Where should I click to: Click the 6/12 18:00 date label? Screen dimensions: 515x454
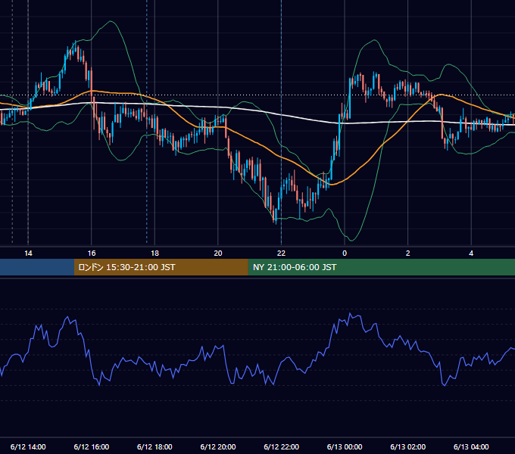tap(154, 446)
